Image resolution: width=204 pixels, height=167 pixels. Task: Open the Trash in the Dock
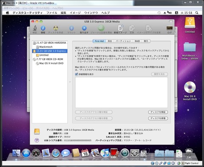pos(190,153)
